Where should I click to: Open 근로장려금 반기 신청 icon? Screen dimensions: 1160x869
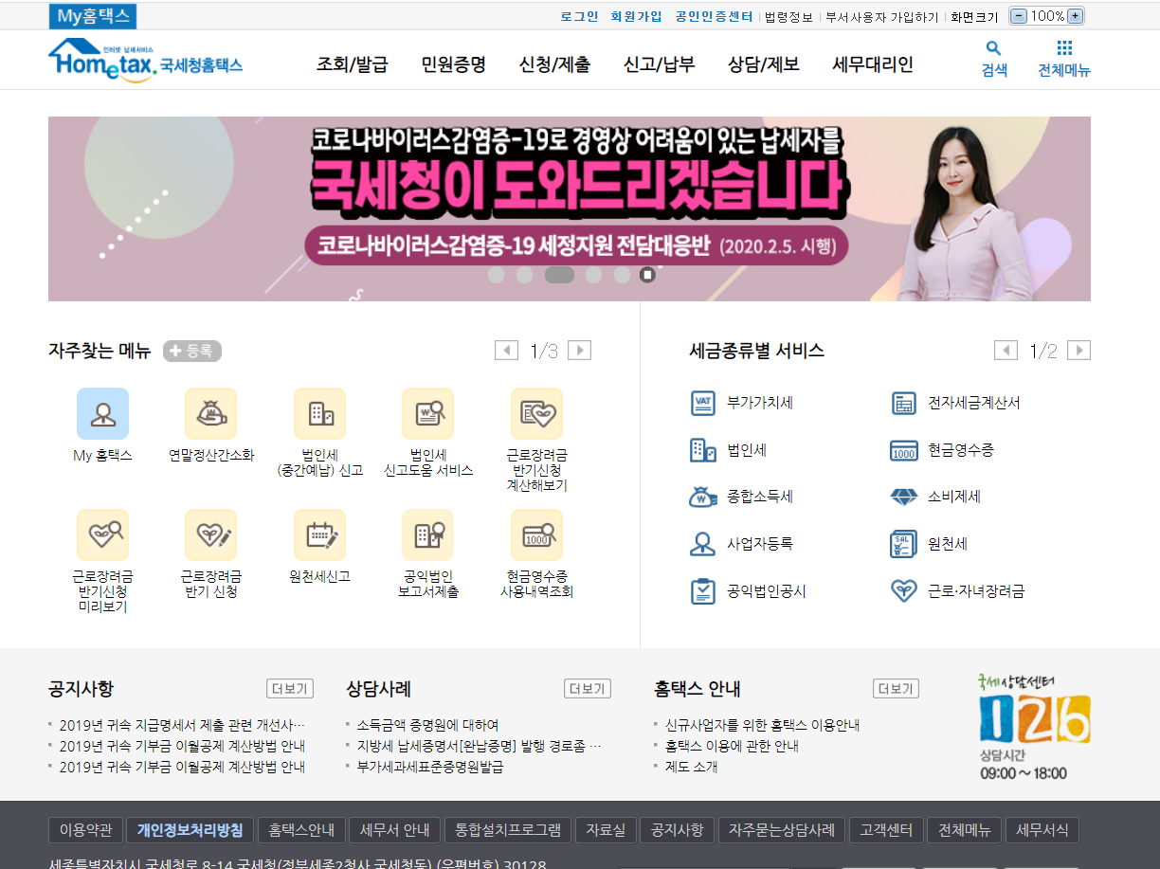(210, 534)
